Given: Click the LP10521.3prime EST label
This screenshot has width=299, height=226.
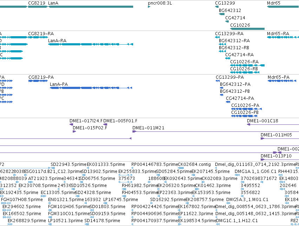Looking at the screenshot, I should coord(65,221).
